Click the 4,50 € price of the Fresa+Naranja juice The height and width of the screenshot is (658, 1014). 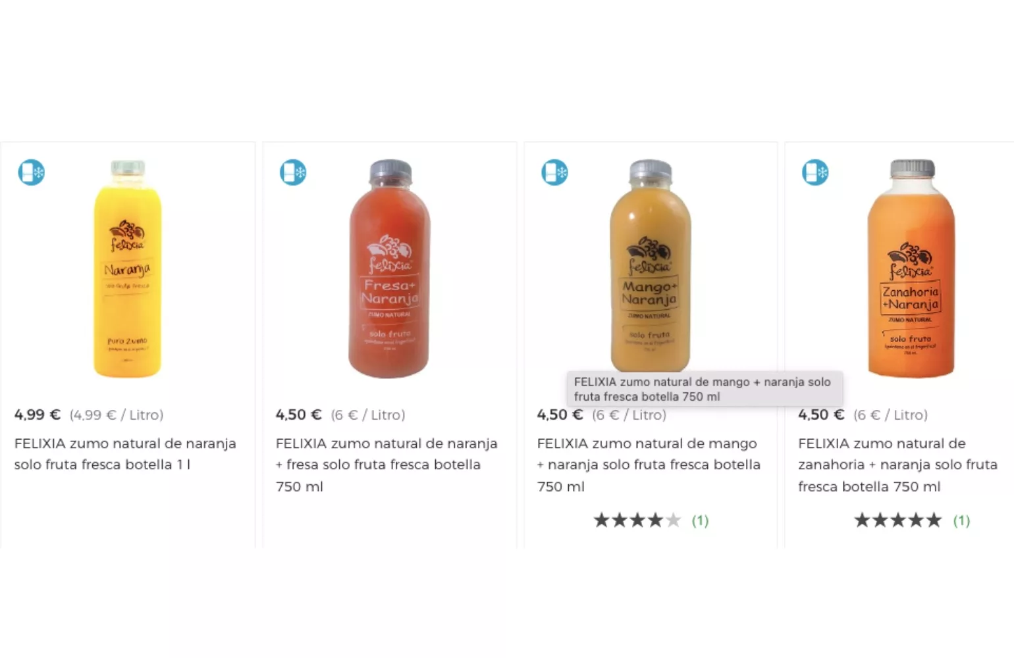coord(298,415)
